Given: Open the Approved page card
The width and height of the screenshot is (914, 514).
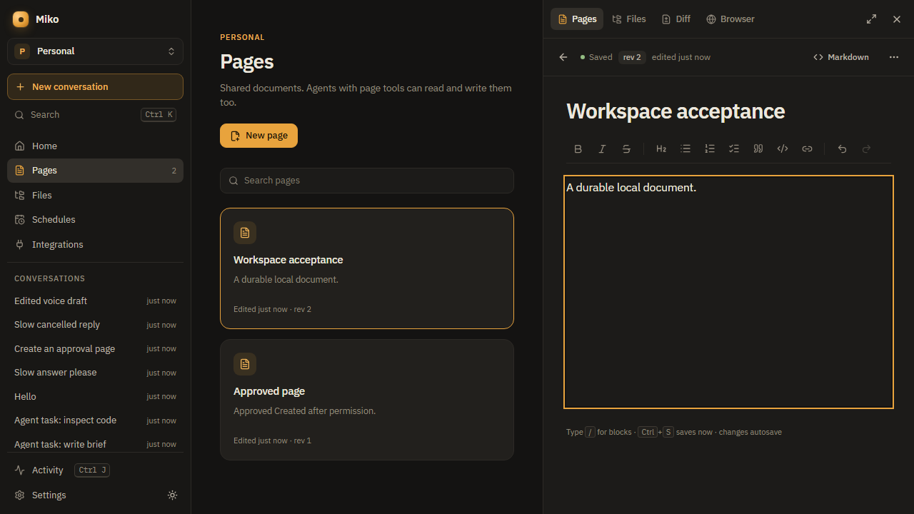Looking at the screenshot, I should [x=367, y=400].
